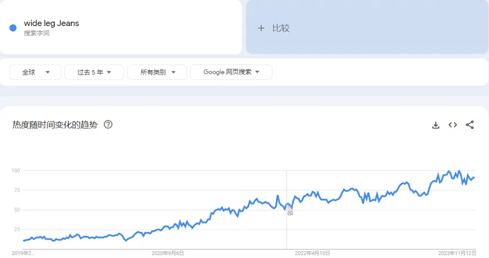
Task: Open the 所有类别 category dropdown
Action: (x=157, y=72)
